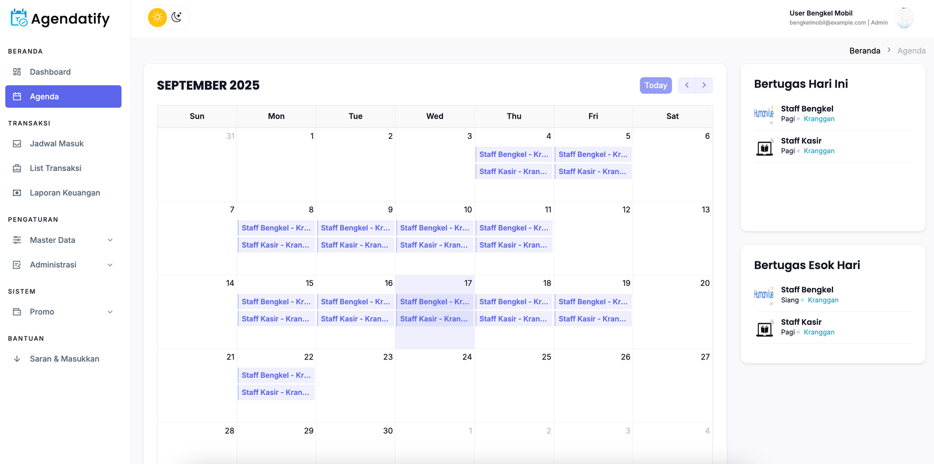Click the List Transaksi briefcase icon
The image size is (934, 464).
pyautogui.click(x=17, y=168)
